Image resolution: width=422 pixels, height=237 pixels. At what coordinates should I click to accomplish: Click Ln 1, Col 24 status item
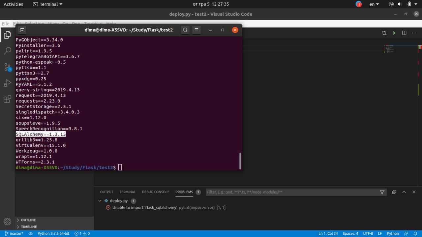click(x=328, y=233)
